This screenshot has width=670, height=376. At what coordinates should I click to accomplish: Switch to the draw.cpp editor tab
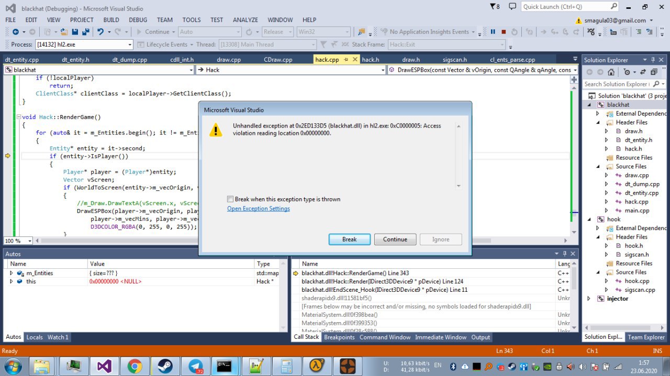pyautogui.click(x=229, y=60)
